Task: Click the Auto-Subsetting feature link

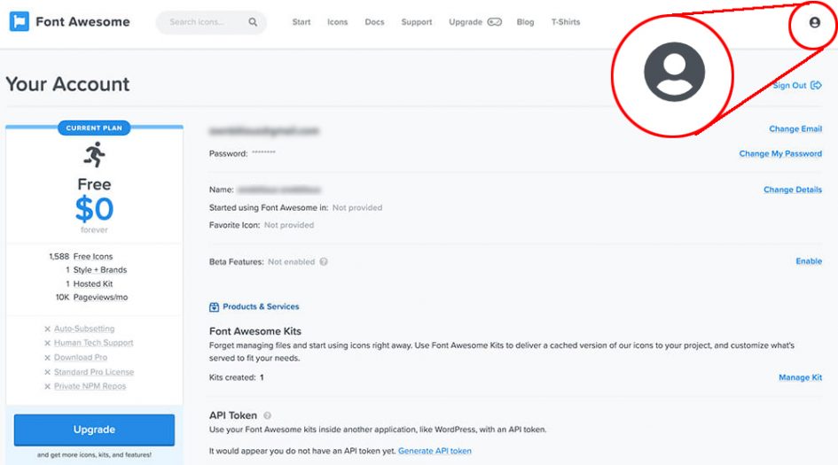Action: point(84,329)
